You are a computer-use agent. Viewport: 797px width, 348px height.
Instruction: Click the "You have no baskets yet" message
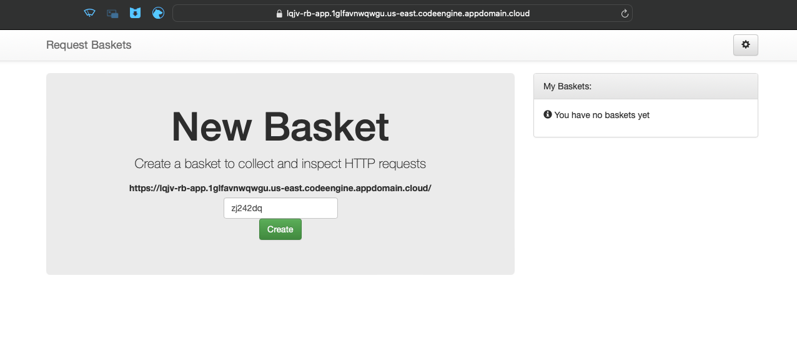(x=602, y=115)
